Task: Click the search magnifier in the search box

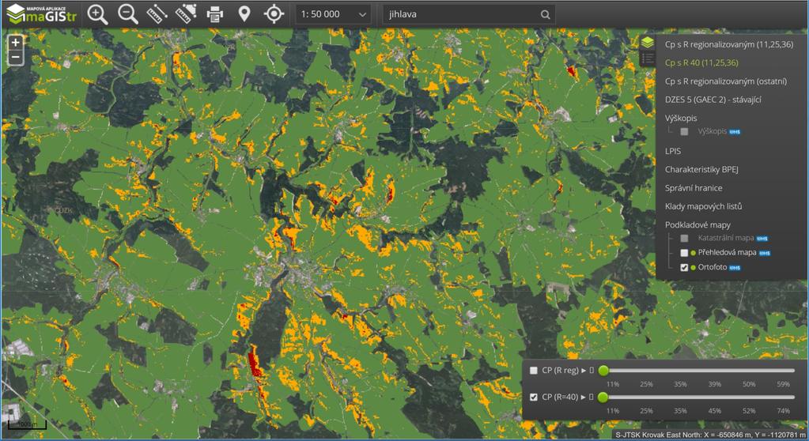Action: 546,14
